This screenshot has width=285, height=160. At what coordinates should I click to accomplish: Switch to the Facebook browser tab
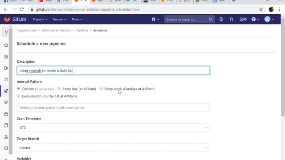pyautogui.click(x=11, y=1)
